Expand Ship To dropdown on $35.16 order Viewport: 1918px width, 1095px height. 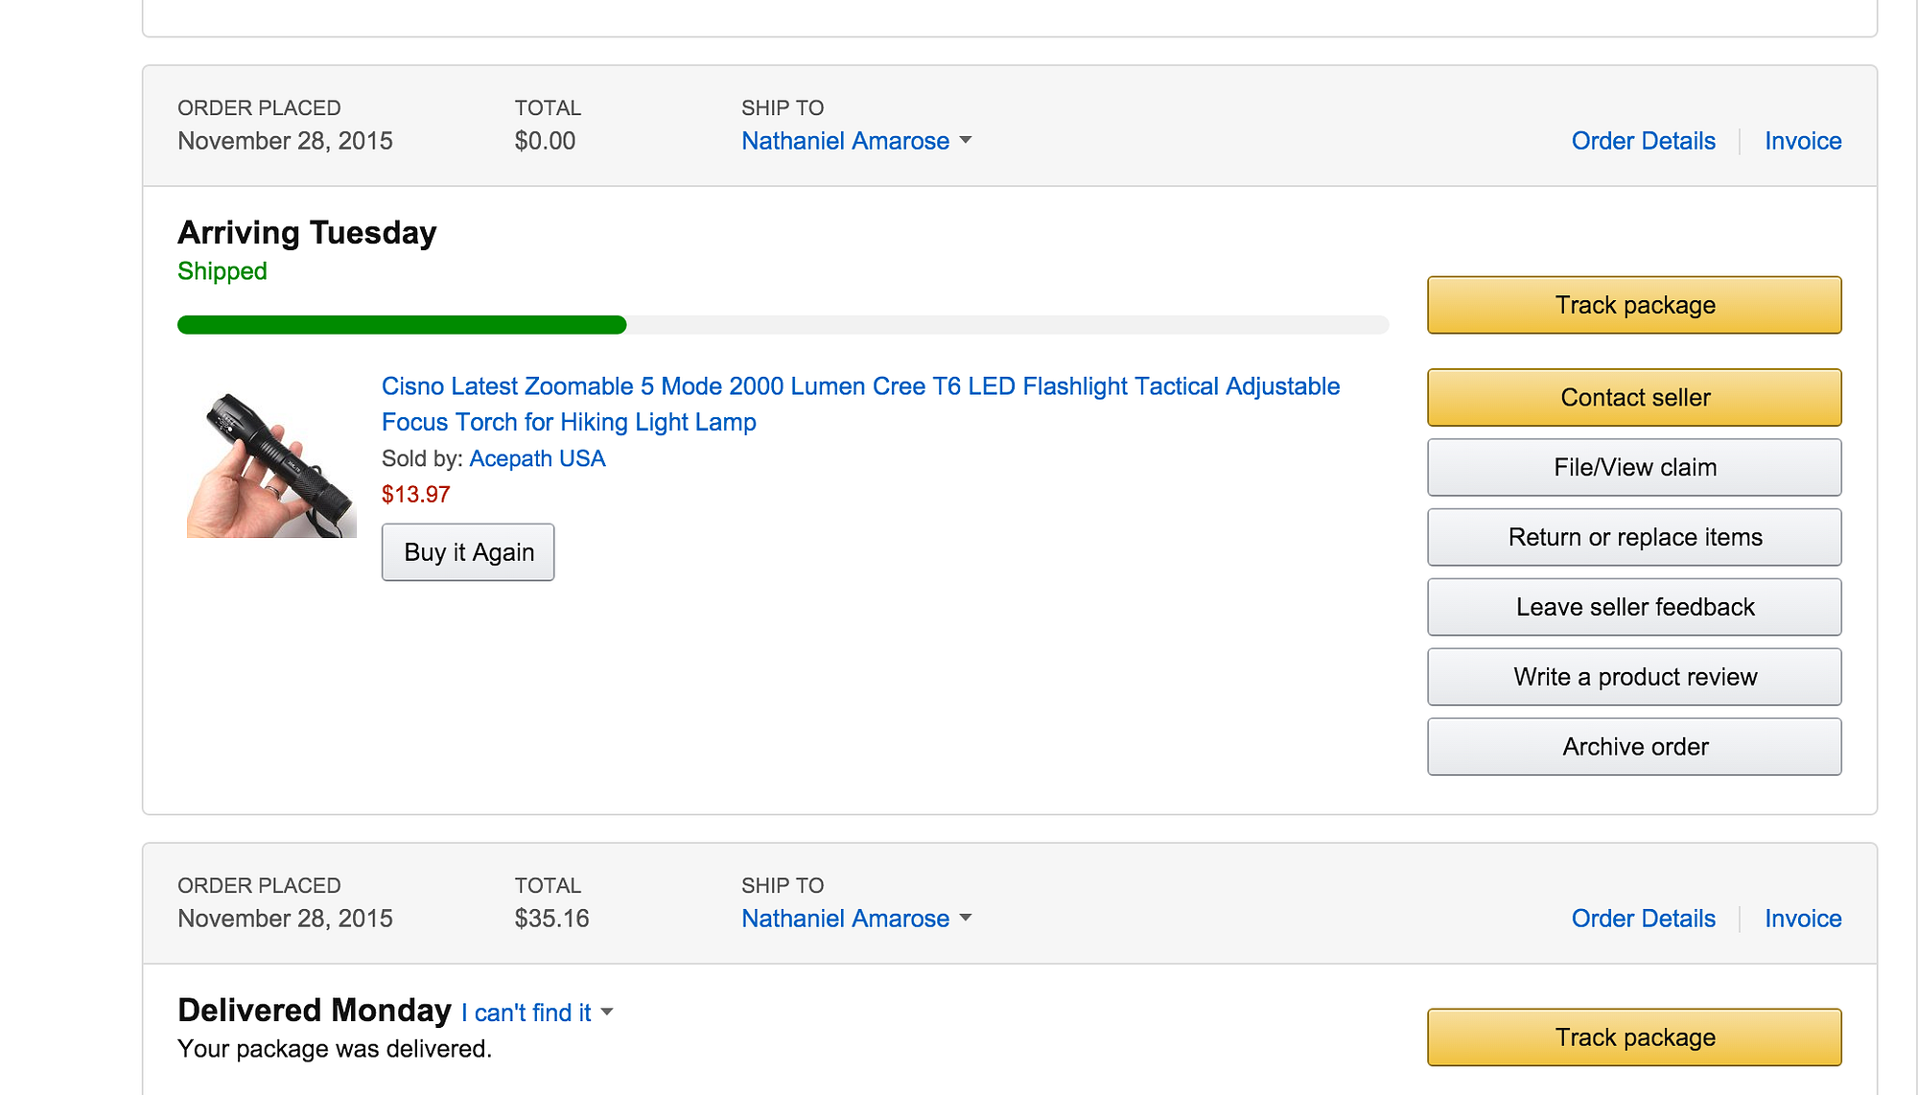pos(856,919)
